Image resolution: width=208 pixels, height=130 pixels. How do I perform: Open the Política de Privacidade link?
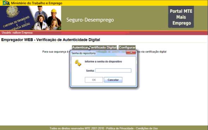coord(120,128)
